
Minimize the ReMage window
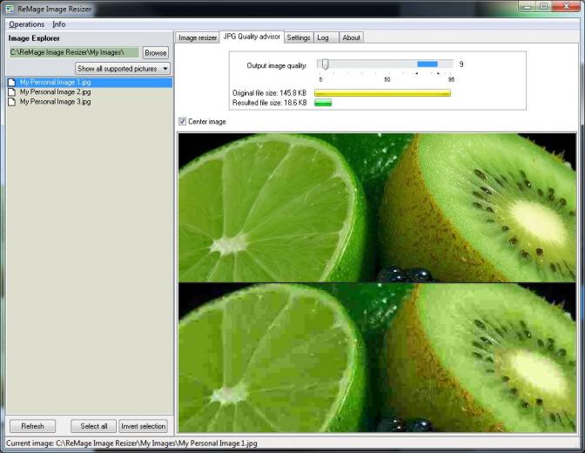pyautogui.click(x=527, y=6)
